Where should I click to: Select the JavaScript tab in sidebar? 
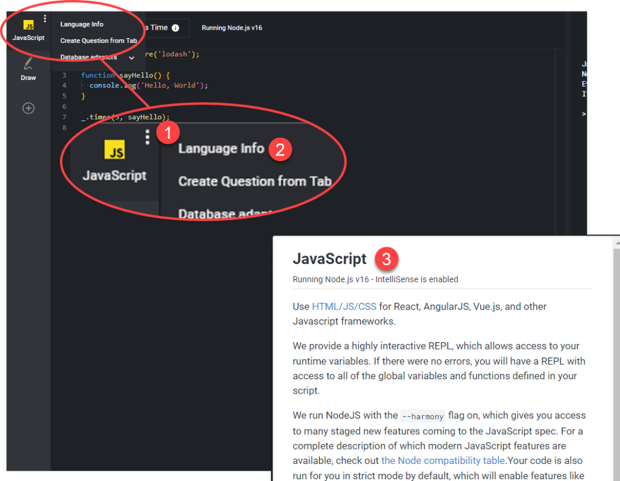point(28,30)
